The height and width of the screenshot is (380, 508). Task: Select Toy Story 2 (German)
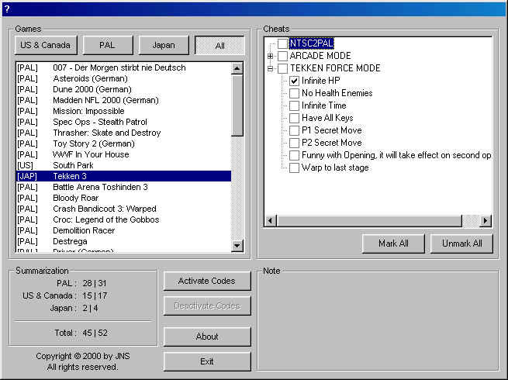tap(123, 143)
